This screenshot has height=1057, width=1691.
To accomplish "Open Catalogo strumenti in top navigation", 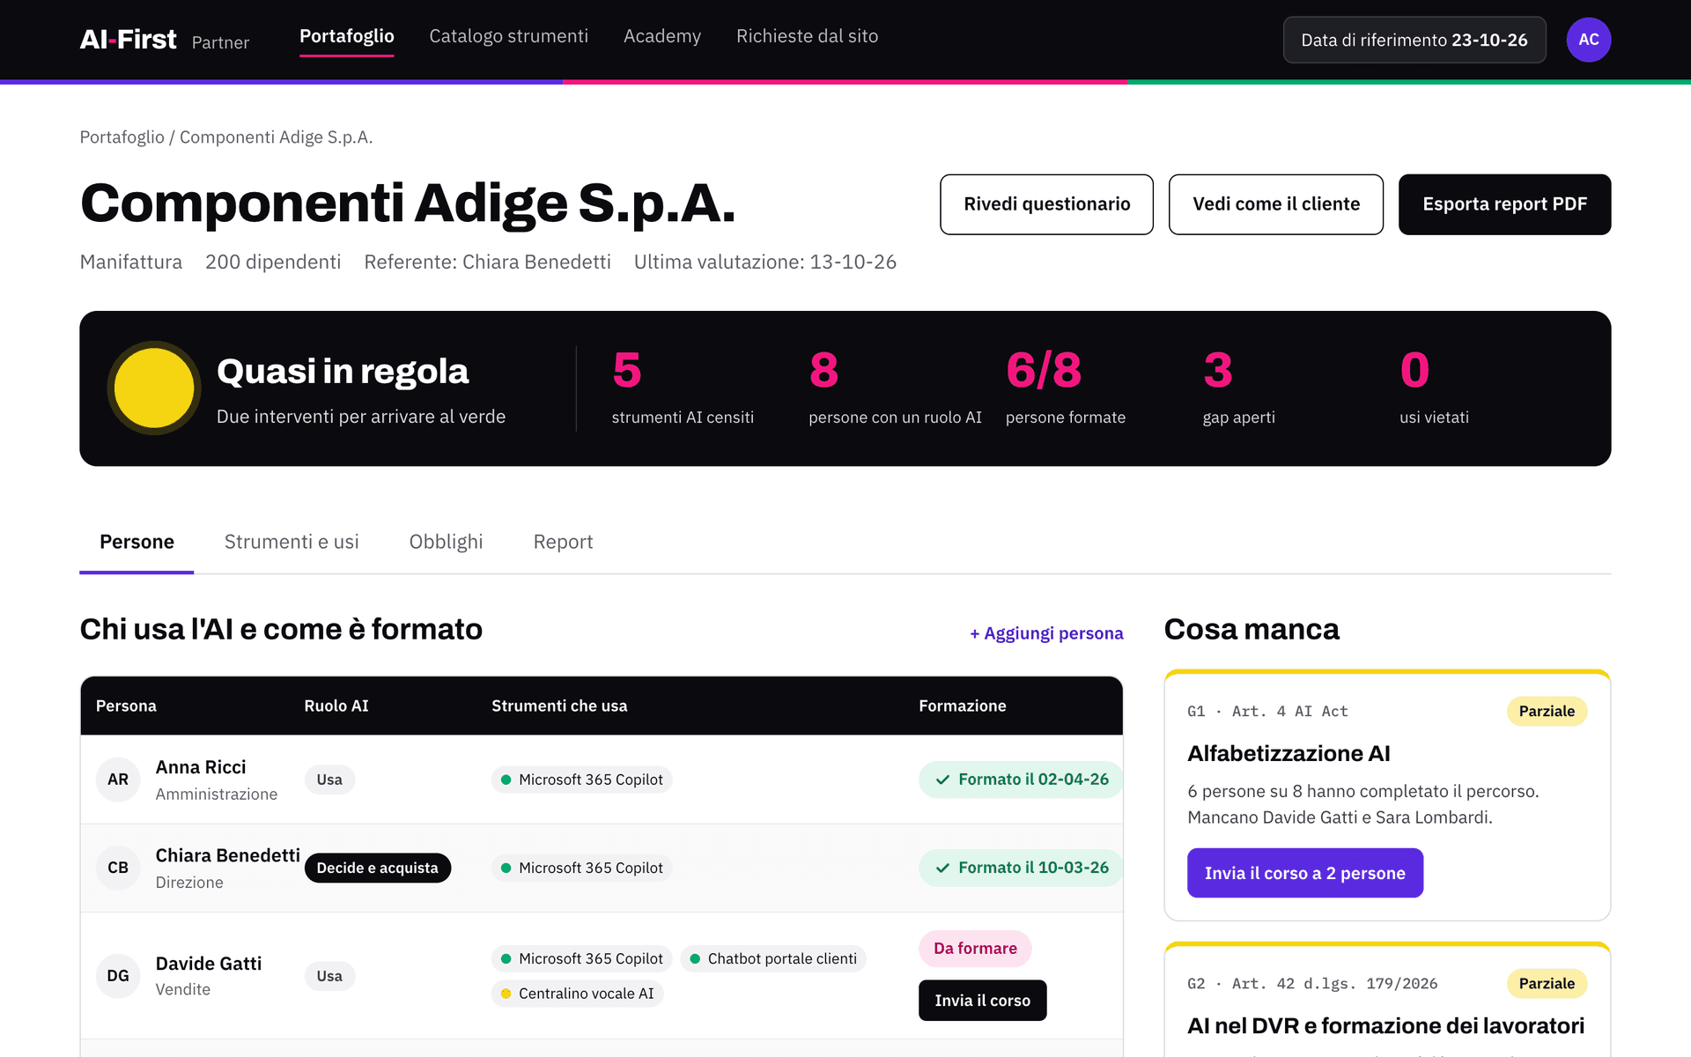I will 508,36.
